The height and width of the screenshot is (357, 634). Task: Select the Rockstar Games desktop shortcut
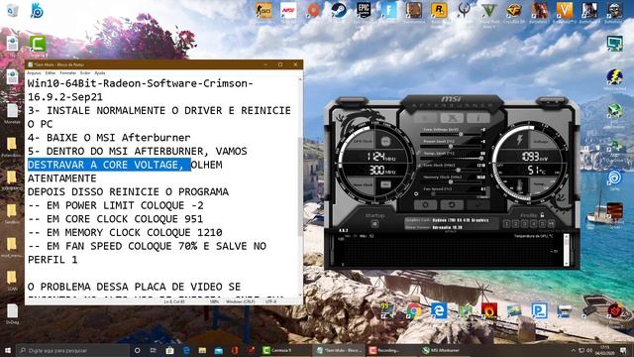coord(439,11)
